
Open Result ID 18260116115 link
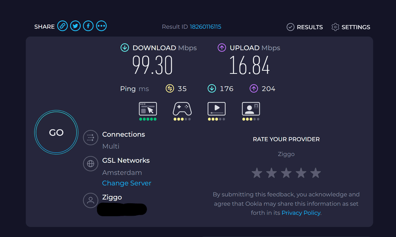pyautogui.click(x=205, y=27)
